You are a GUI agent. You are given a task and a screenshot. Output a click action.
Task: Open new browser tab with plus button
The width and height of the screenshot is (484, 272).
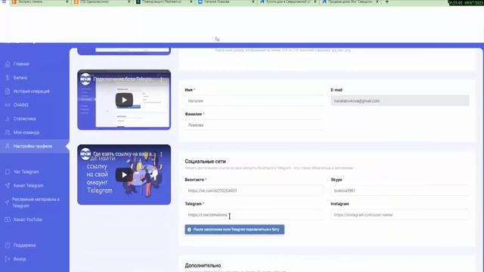click(386, 2)
